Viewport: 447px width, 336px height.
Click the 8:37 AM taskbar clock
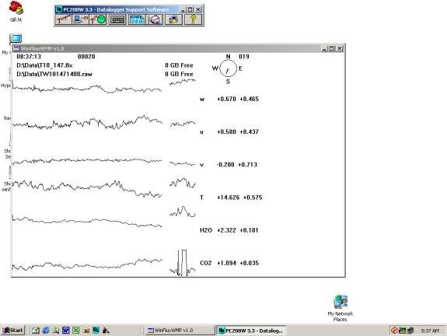pos(430,331)
